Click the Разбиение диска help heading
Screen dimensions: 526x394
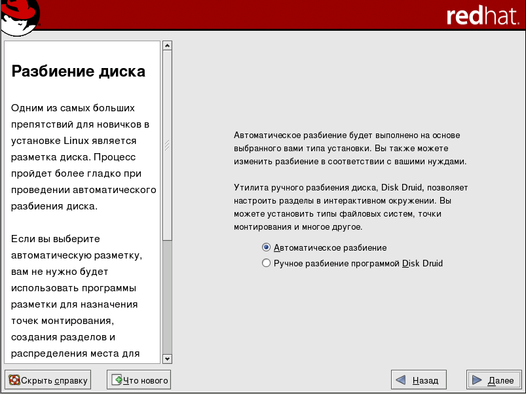[x=79, y=71]
